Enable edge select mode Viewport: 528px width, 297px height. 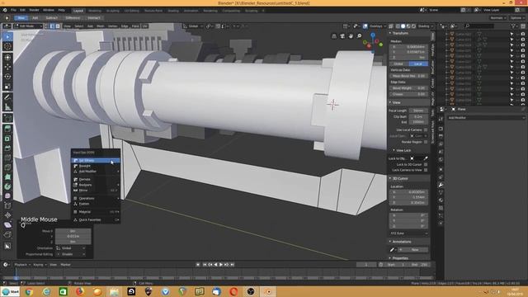pyautogui.click(x=52, y=26)
